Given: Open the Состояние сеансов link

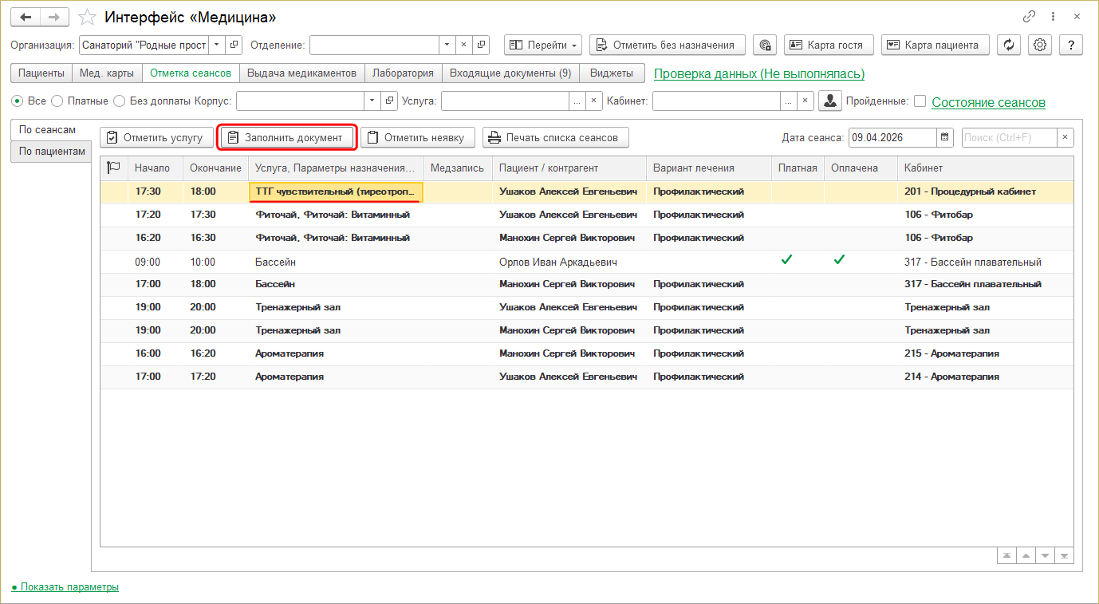Looking at the screenshot, I should pos(988,102).
